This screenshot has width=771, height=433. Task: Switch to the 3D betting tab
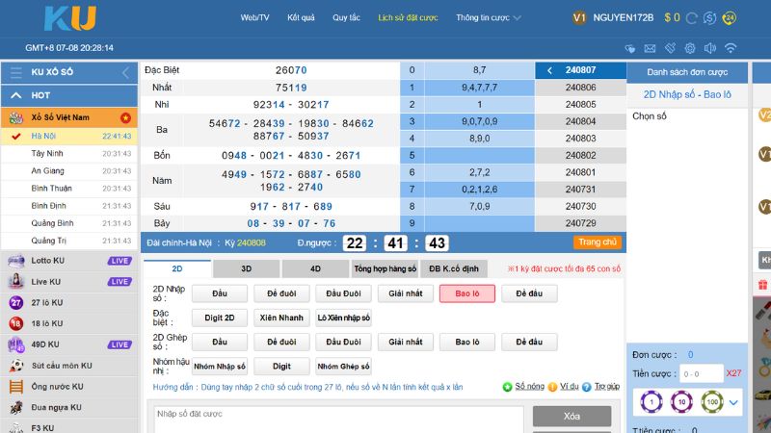click(246, 268)
